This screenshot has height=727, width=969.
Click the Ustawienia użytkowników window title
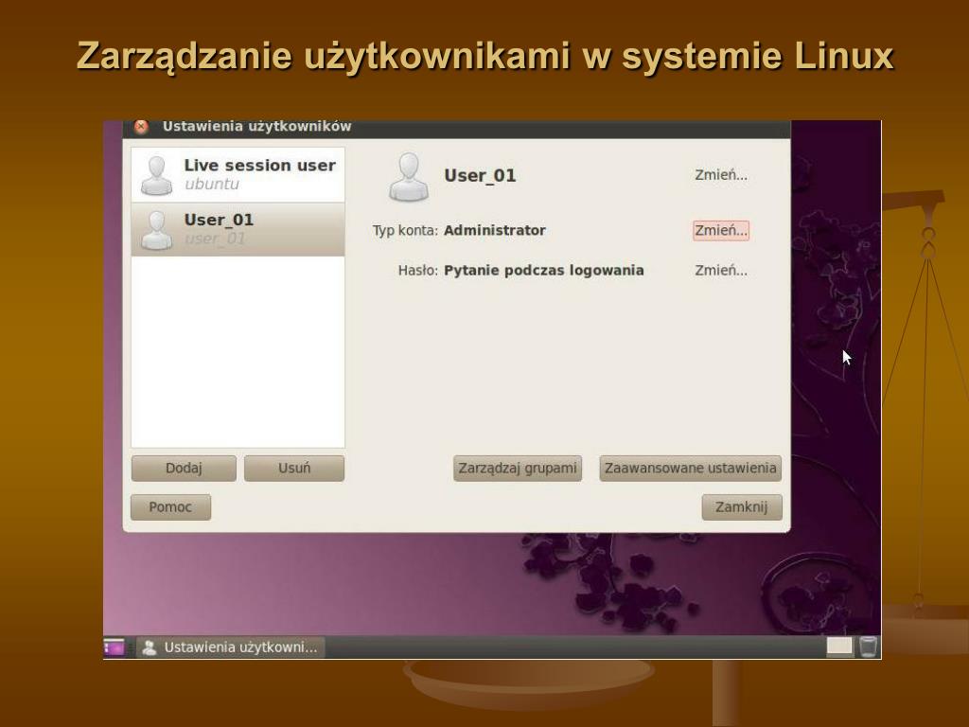point(256,126)
